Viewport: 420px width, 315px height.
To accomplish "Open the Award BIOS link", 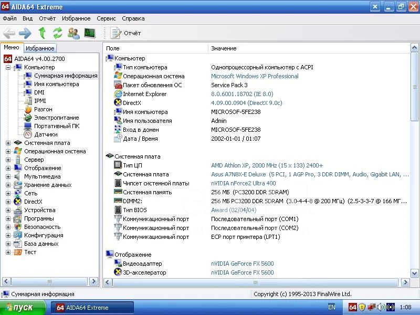I will point(234,210).
